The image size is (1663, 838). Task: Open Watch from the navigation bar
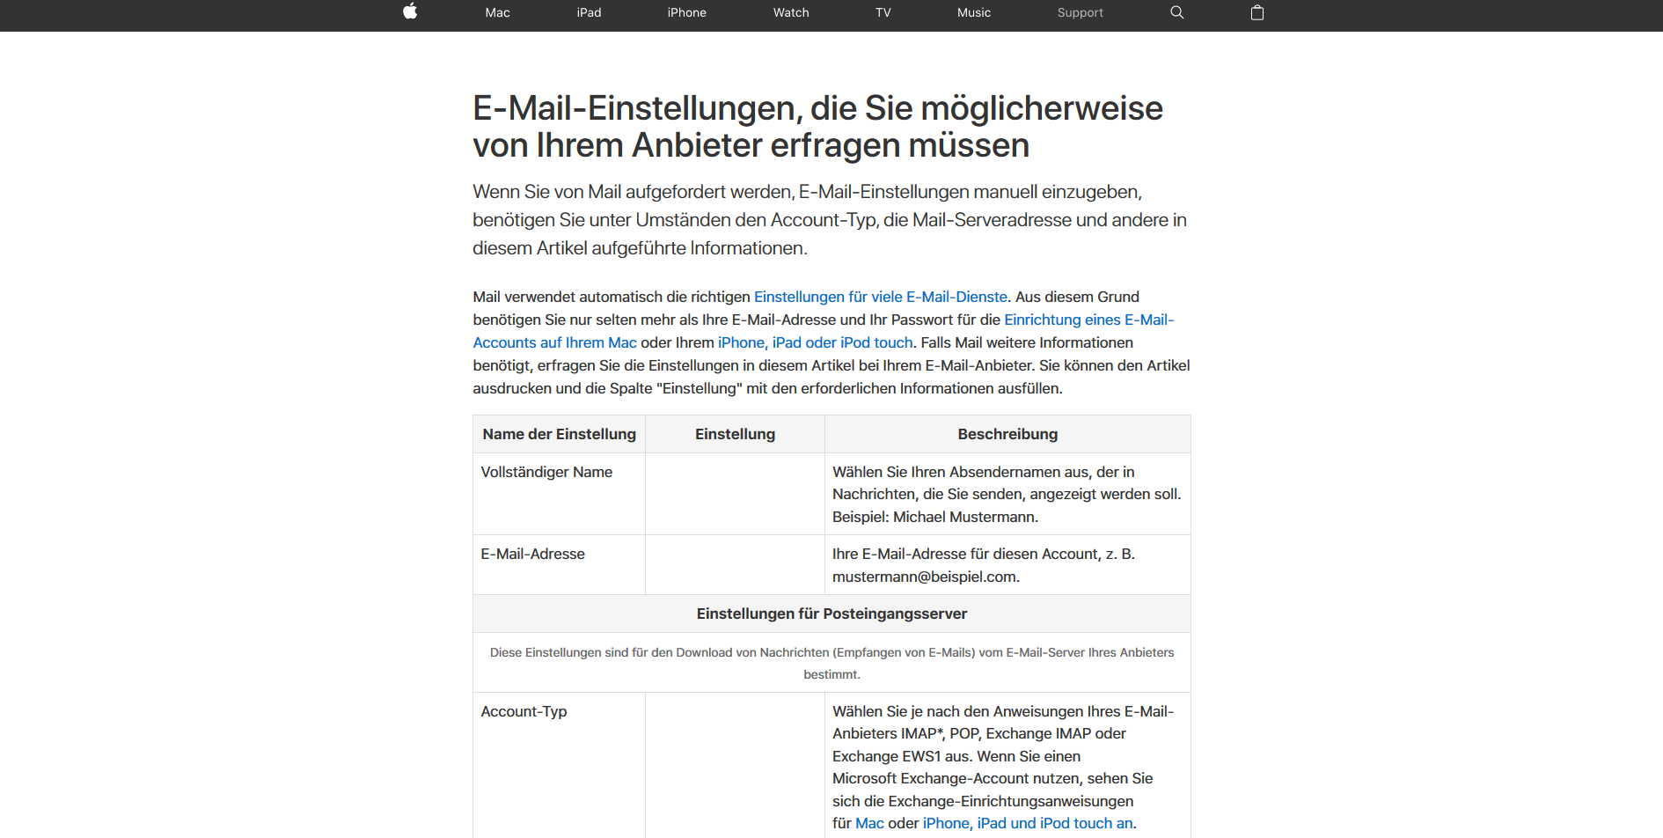pyautogui.click(x=791, y=12)
